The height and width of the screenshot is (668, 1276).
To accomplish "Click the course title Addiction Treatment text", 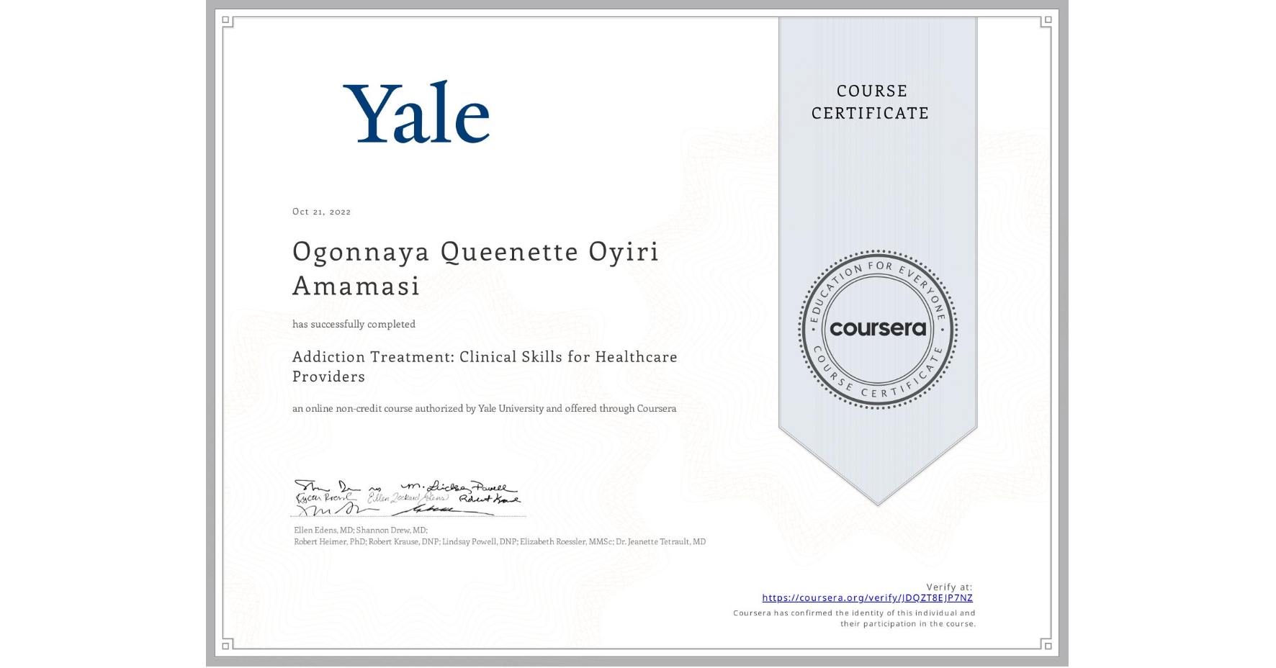I will [484, 366].
